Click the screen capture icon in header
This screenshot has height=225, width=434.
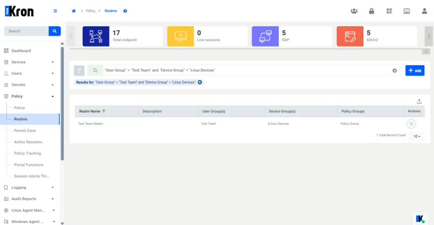click(x=406, y=11)
